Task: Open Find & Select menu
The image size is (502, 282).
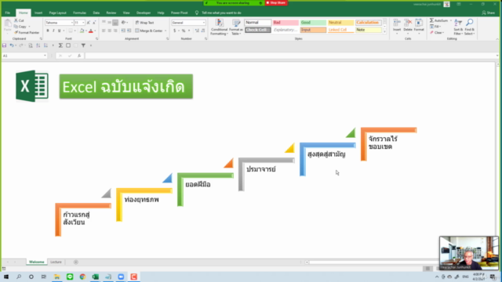Action: point(470,27)
